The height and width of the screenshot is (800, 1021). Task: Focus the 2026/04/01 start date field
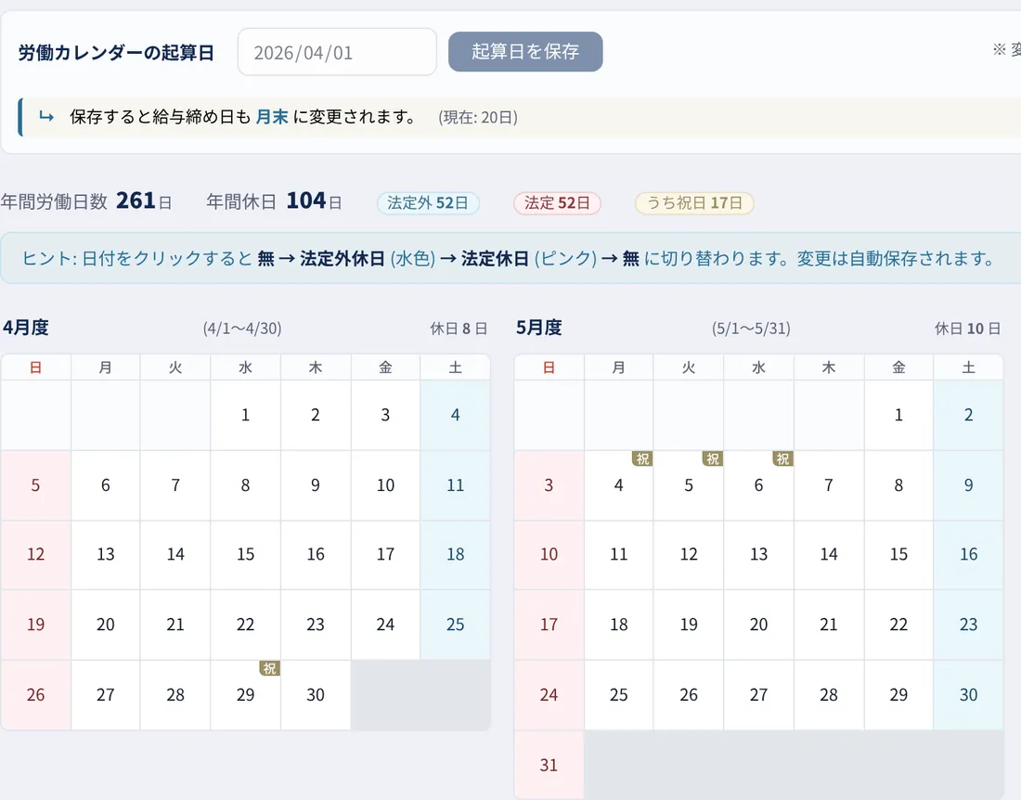(337, 52)
